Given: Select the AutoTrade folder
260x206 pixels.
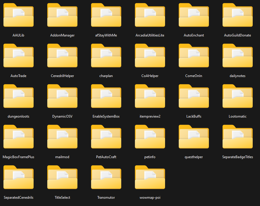Looking at the screenshot, I should click(18, 56).
